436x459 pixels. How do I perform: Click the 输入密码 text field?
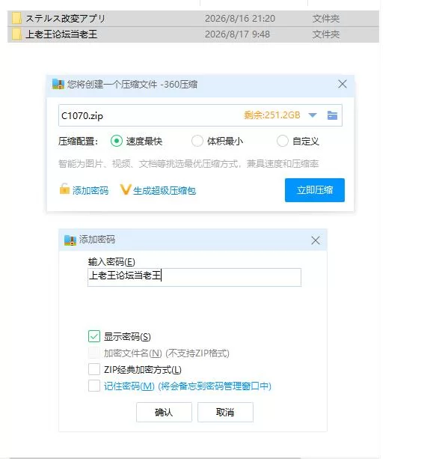194,277
